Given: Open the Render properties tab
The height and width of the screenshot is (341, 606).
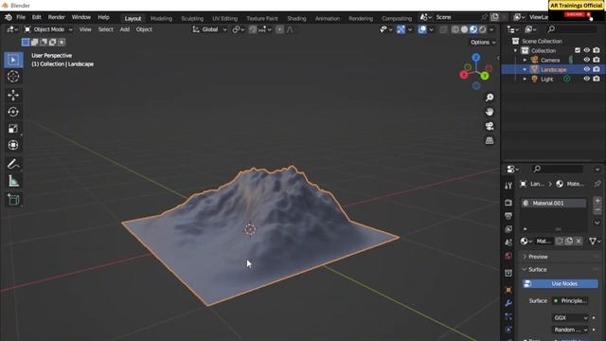Looking at the screenshot, I should pyautogui.click(x=508, y=203).
